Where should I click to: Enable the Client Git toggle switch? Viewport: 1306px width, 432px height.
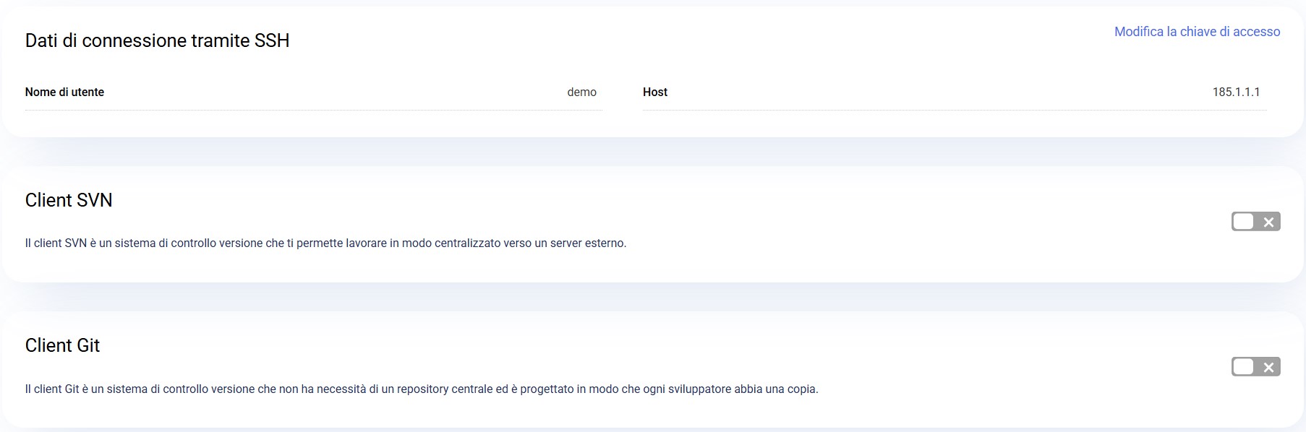tap(1255, 367)
